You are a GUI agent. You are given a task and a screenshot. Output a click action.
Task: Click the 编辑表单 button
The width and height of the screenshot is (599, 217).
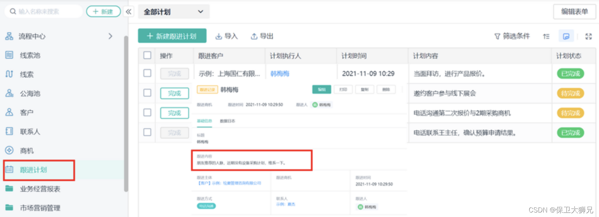tap(575, 12)
